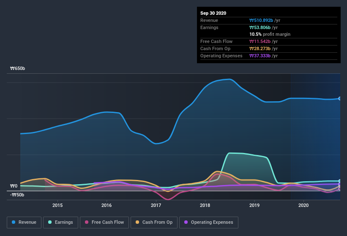Click the ₩650b y-axis label
This screenshot has width=347, height=236.
pyautogui.click(x=18, y=68)
